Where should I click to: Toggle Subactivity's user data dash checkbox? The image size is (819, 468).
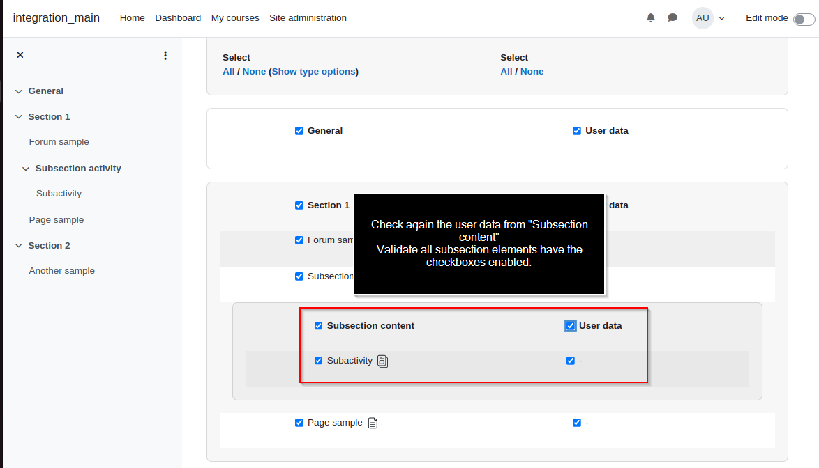pyautogui.click(x=571, y=361)
